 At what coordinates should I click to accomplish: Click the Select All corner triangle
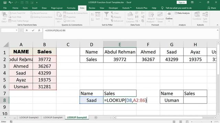[6, 45]
